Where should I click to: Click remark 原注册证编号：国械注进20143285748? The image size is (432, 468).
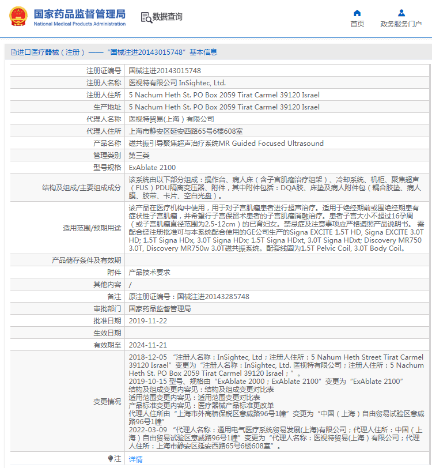tap(189, 297)
